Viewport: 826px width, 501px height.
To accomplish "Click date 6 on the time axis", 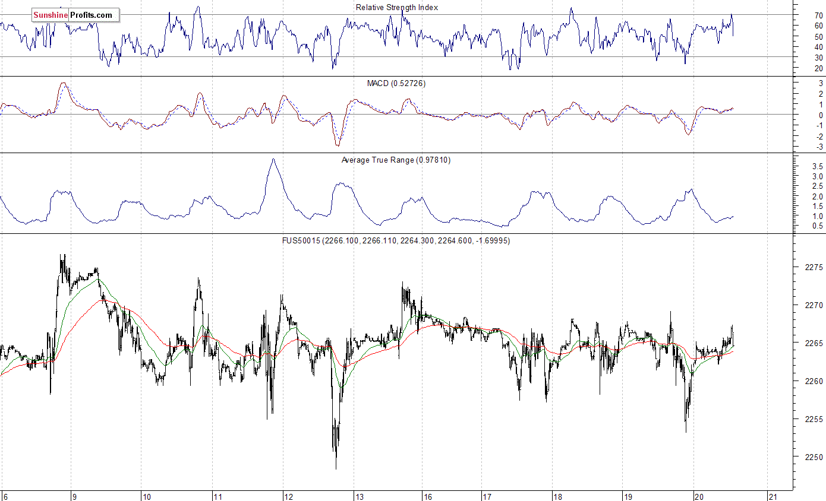I will [5, 496].
